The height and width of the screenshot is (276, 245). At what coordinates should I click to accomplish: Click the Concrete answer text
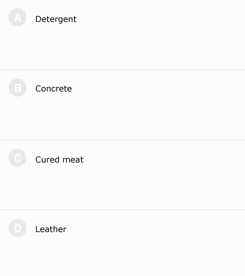tap(54, 88)
